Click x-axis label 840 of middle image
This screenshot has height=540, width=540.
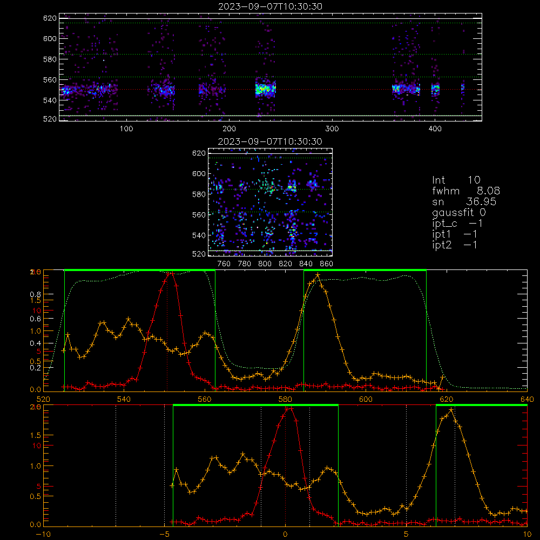[x=306, y=264]
